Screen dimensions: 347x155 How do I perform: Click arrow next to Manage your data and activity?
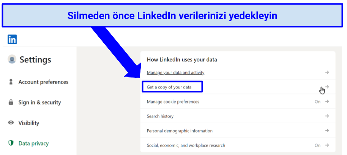(x=327, y=72)
